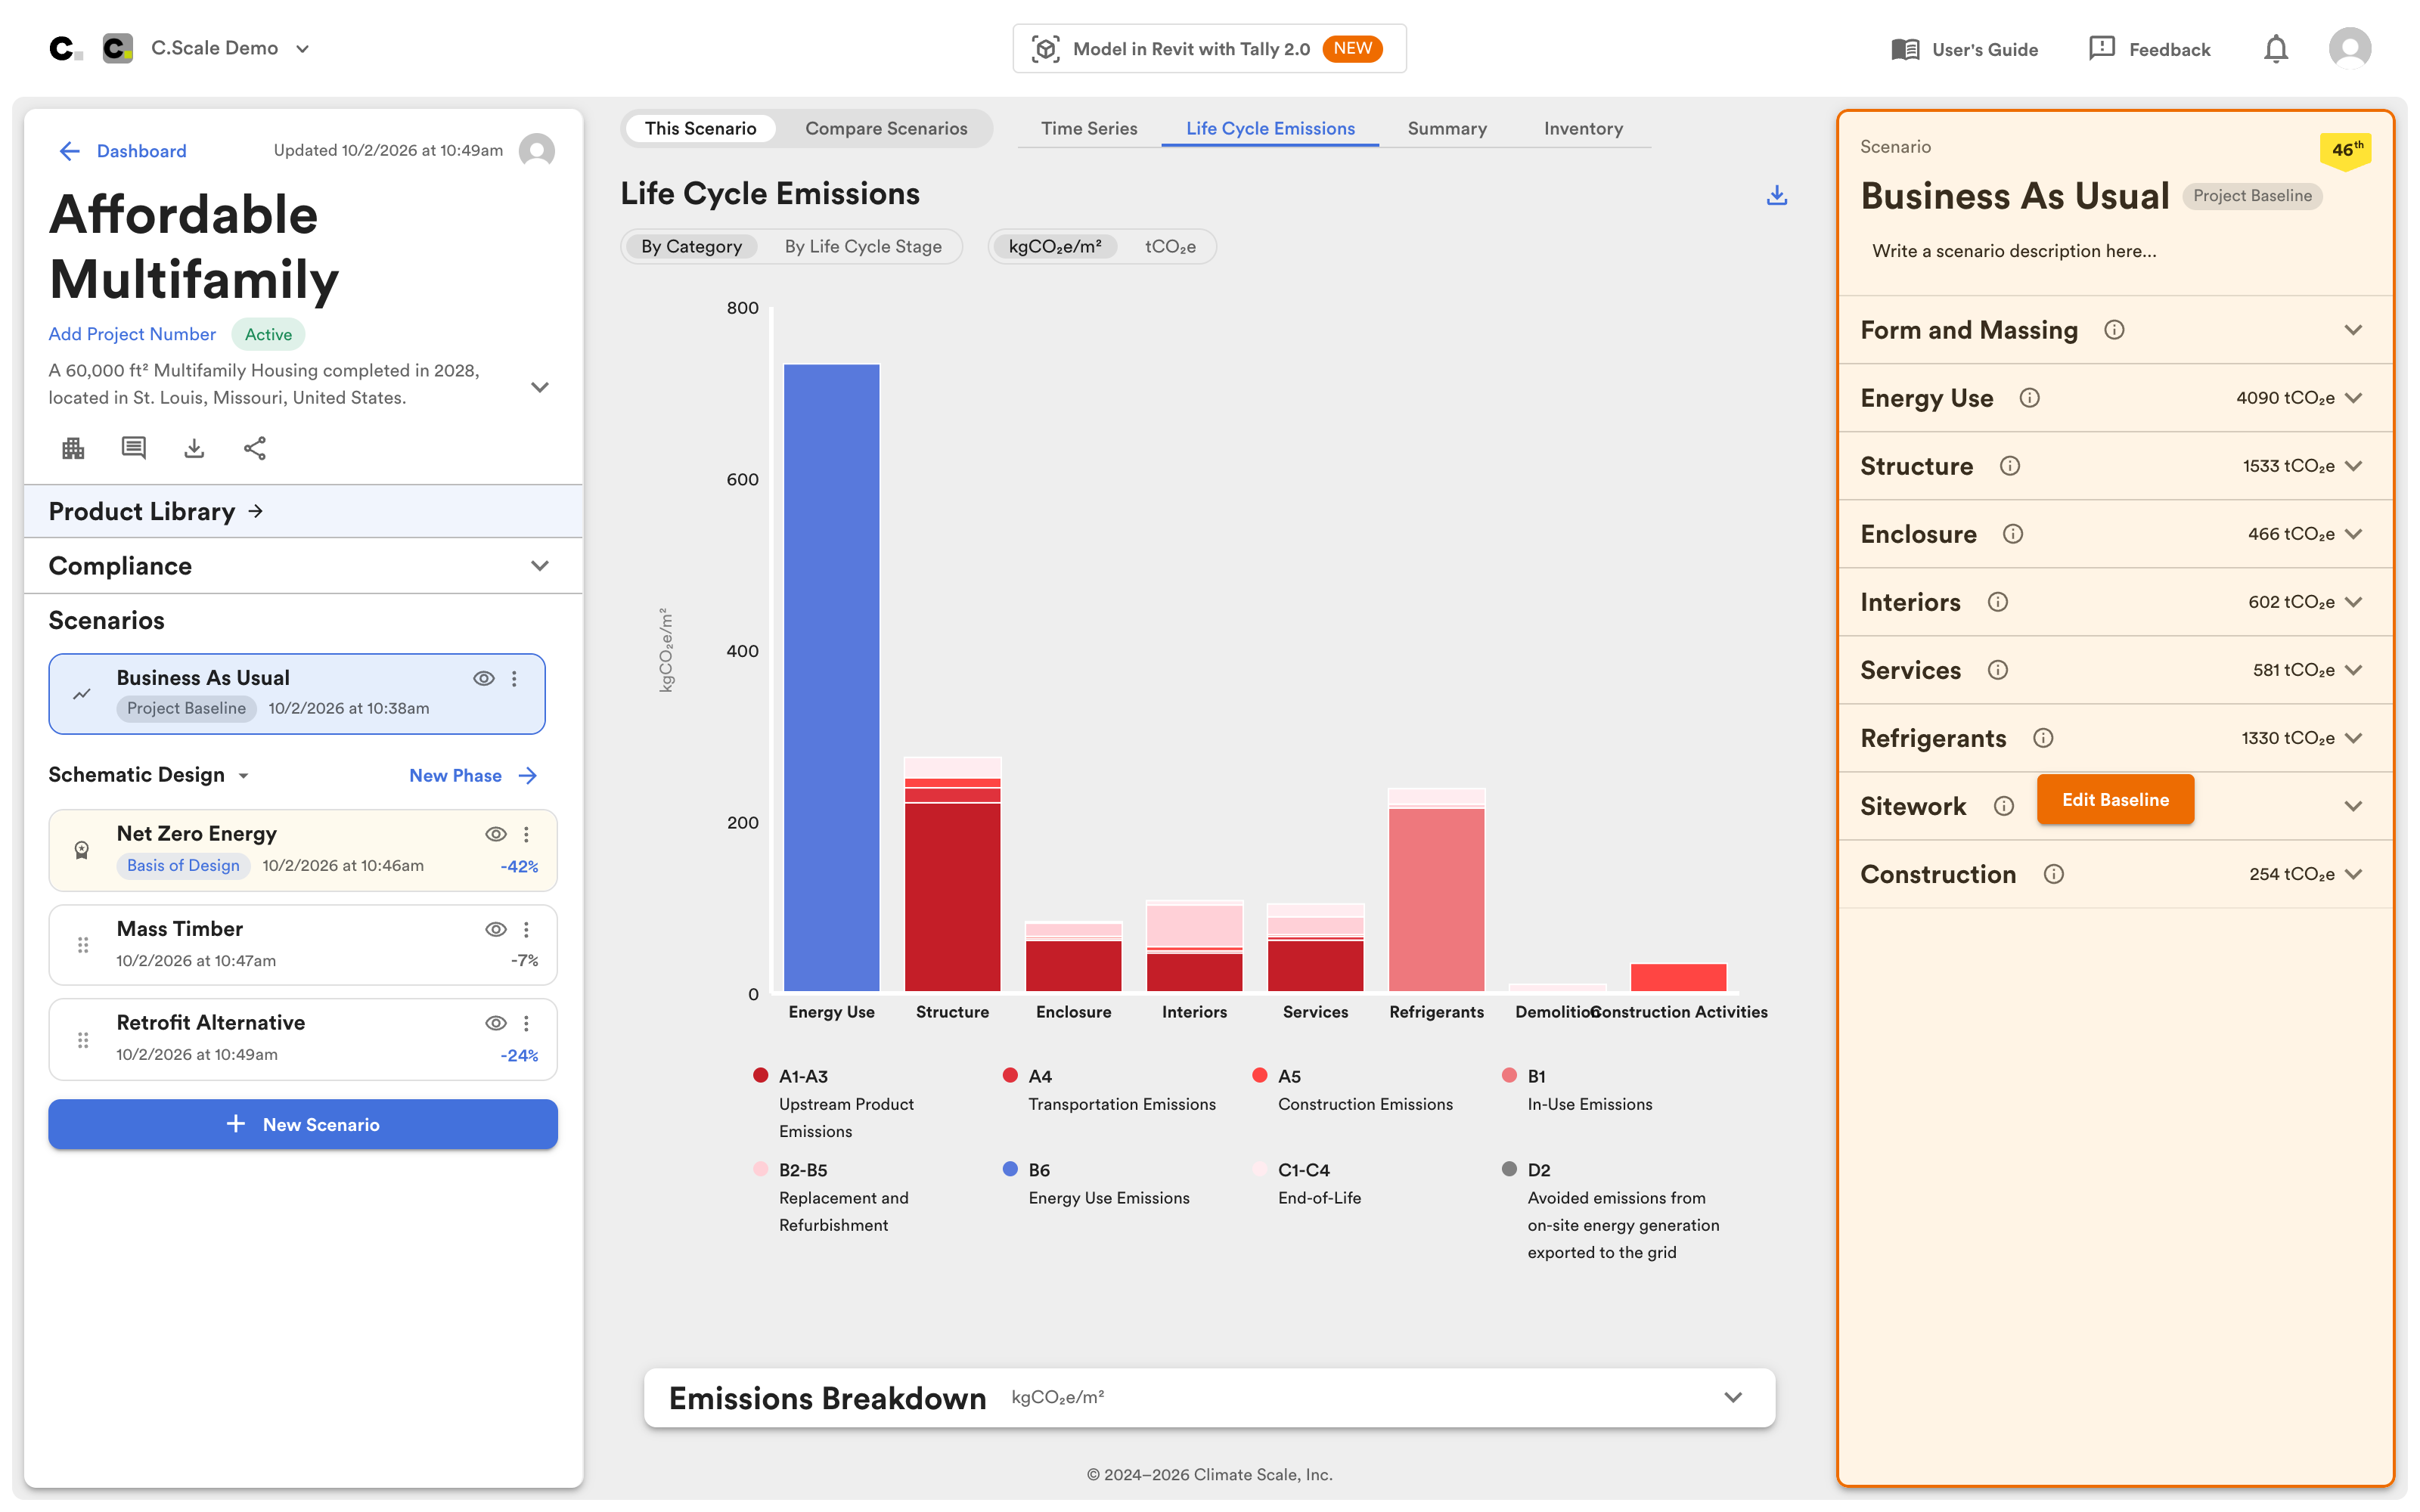Click info icon next to Services
Screen dimensions: 2420x1512
coord(1997,670)
